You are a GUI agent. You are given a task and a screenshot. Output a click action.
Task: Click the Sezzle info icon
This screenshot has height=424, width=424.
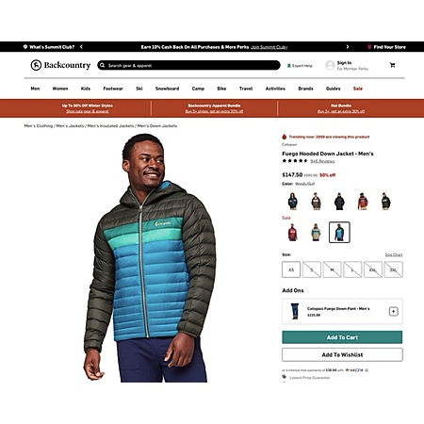tap(367, 370)
